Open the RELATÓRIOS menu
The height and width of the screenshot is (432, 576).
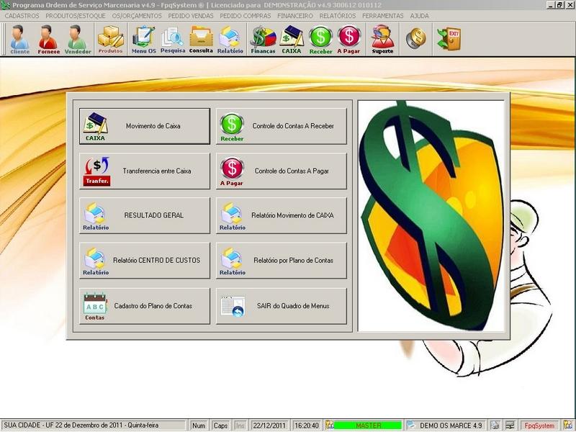(x=337, y=16)
